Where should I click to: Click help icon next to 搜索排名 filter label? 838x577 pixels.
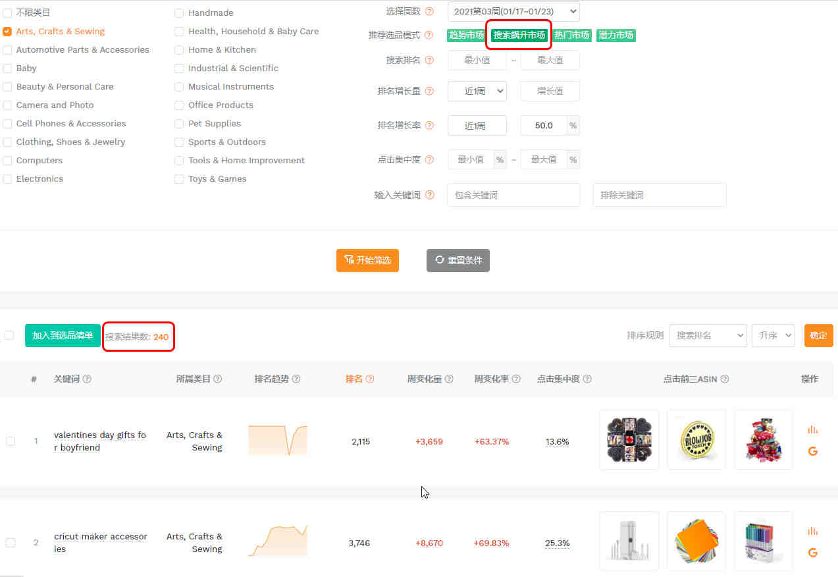(429, 60)
